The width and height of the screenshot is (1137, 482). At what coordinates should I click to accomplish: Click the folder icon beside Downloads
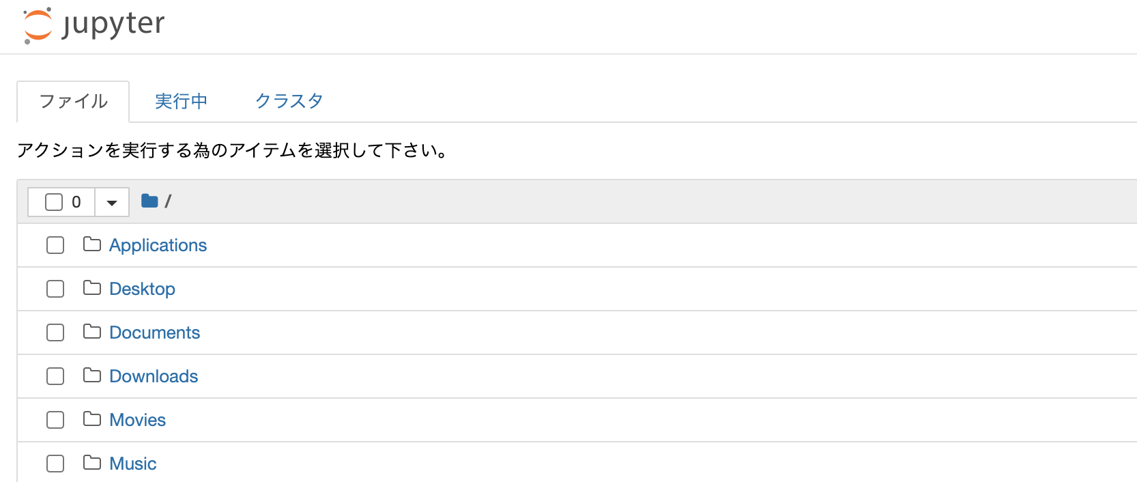click(91, 375)
